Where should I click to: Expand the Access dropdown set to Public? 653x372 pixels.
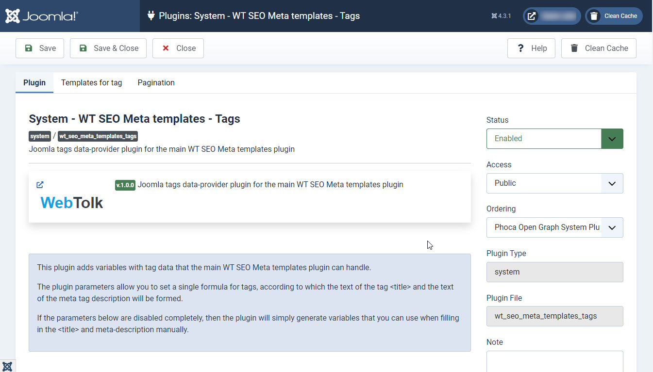coord(554,183)
